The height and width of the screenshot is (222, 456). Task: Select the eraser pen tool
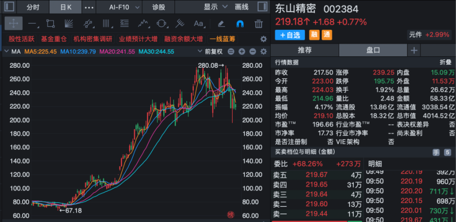click(x=221, y=24)
